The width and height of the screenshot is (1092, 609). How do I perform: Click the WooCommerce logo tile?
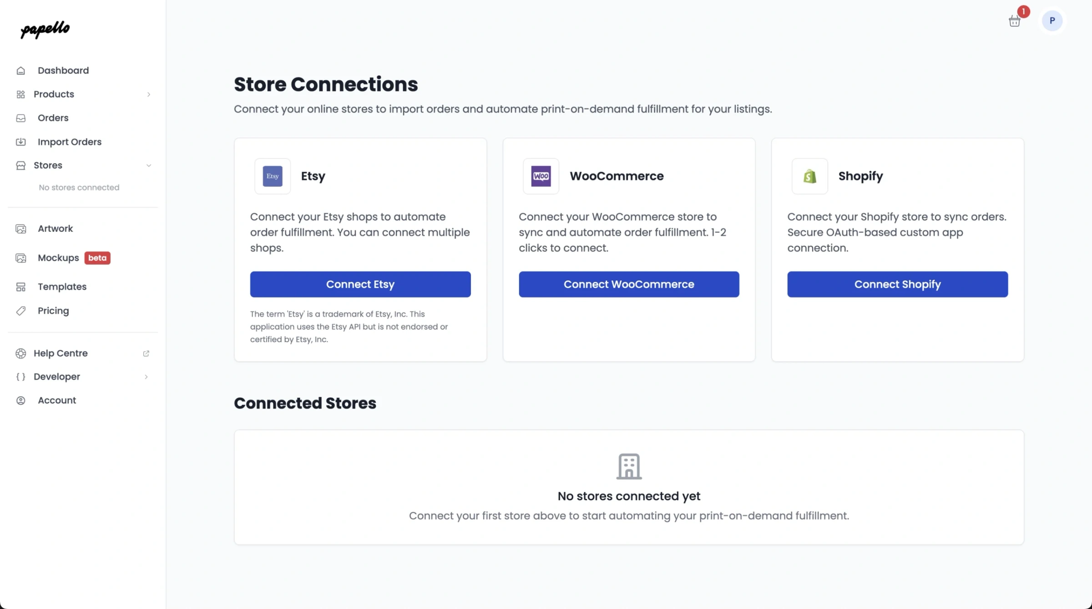(541, 176)
